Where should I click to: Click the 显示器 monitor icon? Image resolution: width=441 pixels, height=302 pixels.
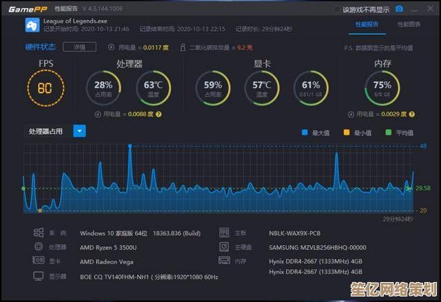point(39,276)
